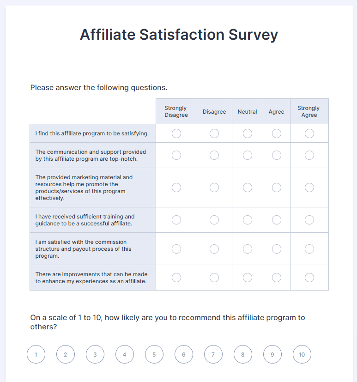Select Disagree for improvements can be made question
The image size is (357, 382).
tap(214, 278)
